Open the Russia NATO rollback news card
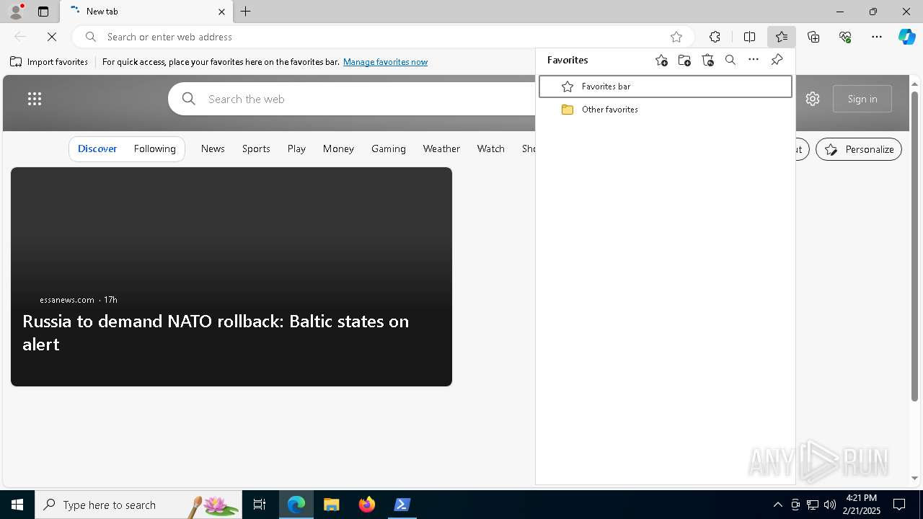The image size is (923, 519). pos(231,277)
